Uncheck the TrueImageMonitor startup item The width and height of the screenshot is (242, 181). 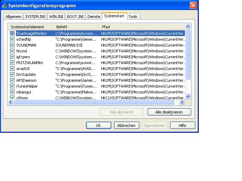(x=12, y=33)
